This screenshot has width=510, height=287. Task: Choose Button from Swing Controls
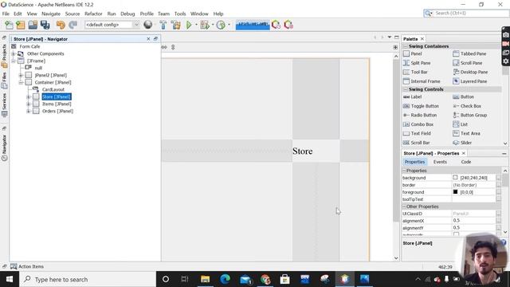point(467,96)
